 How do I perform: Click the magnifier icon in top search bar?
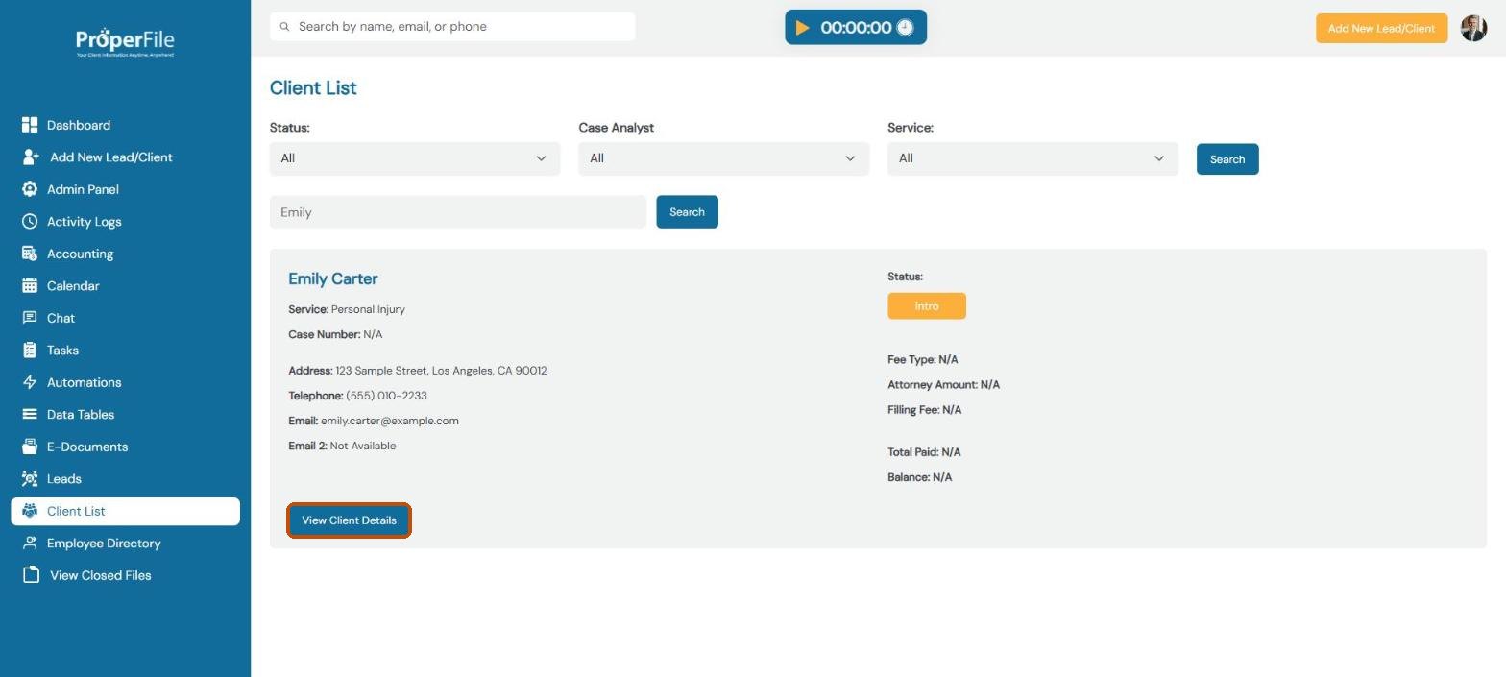click(284, 27)
